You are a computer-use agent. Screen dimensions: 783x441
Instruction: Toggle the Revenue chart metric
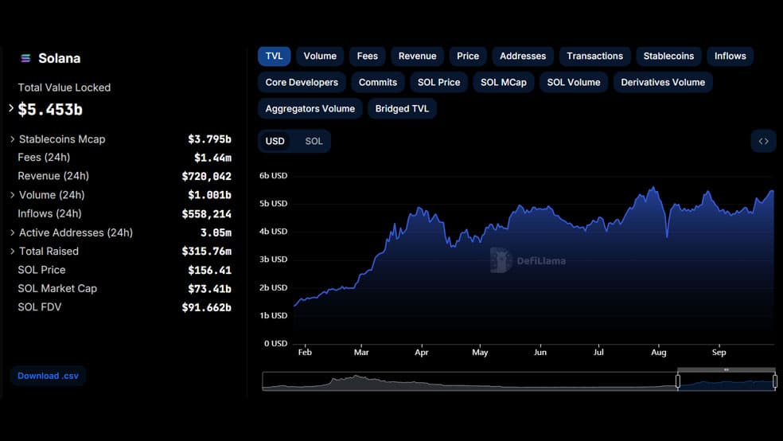pos(418,56)
